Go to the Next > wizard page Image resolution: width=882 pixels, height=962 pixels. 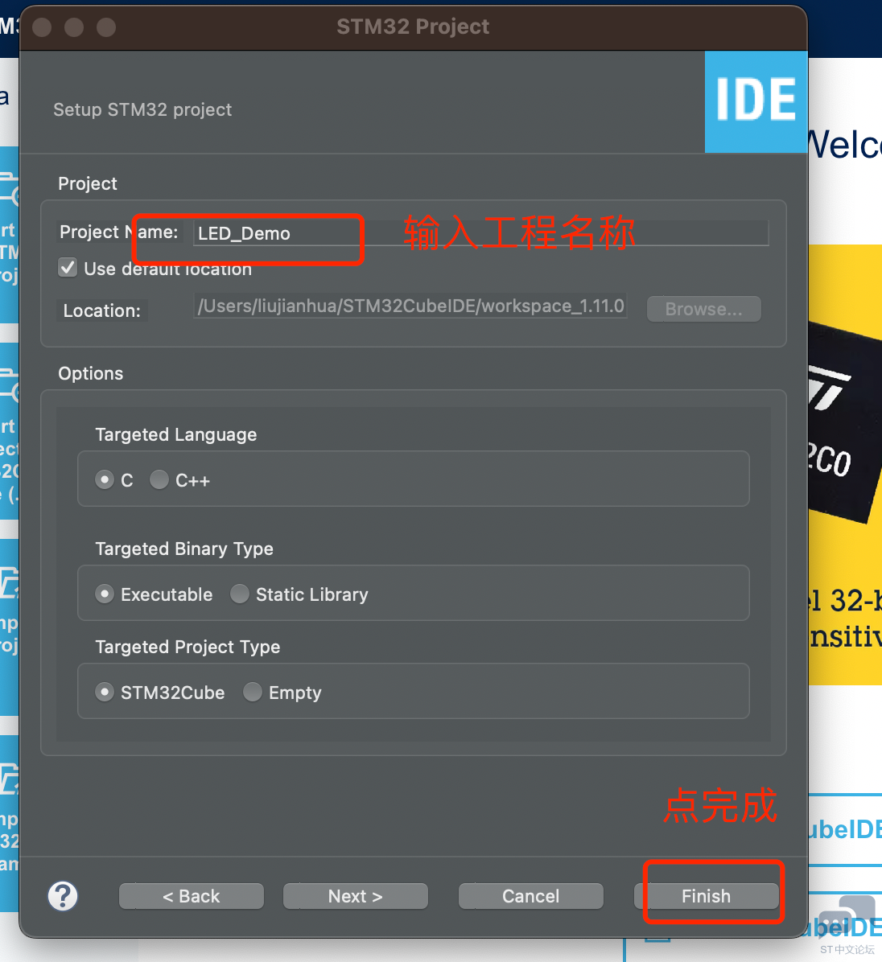(356, 896)
